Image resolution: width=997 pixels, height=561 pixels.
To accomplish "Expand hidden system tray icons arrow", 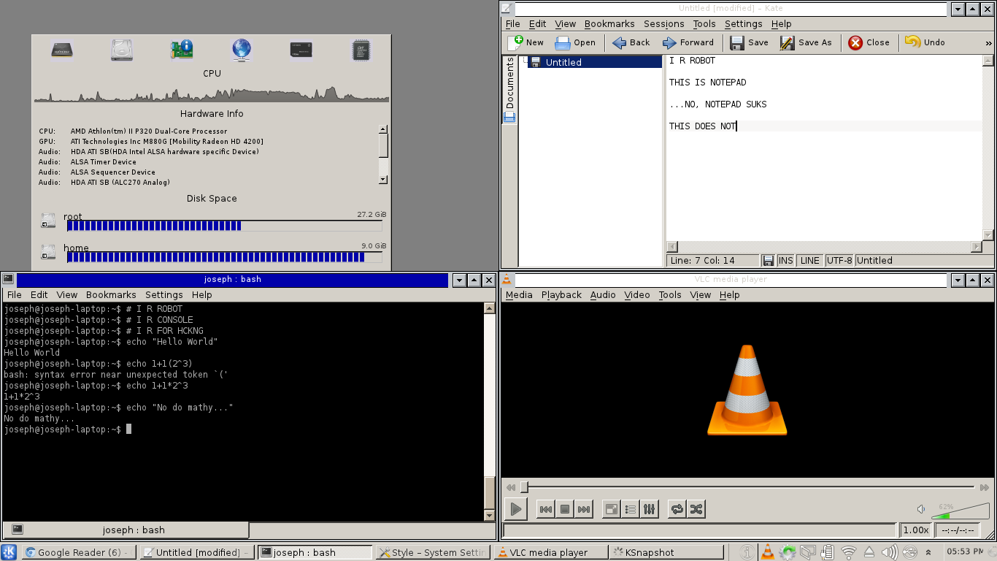I will click(928, 552).
